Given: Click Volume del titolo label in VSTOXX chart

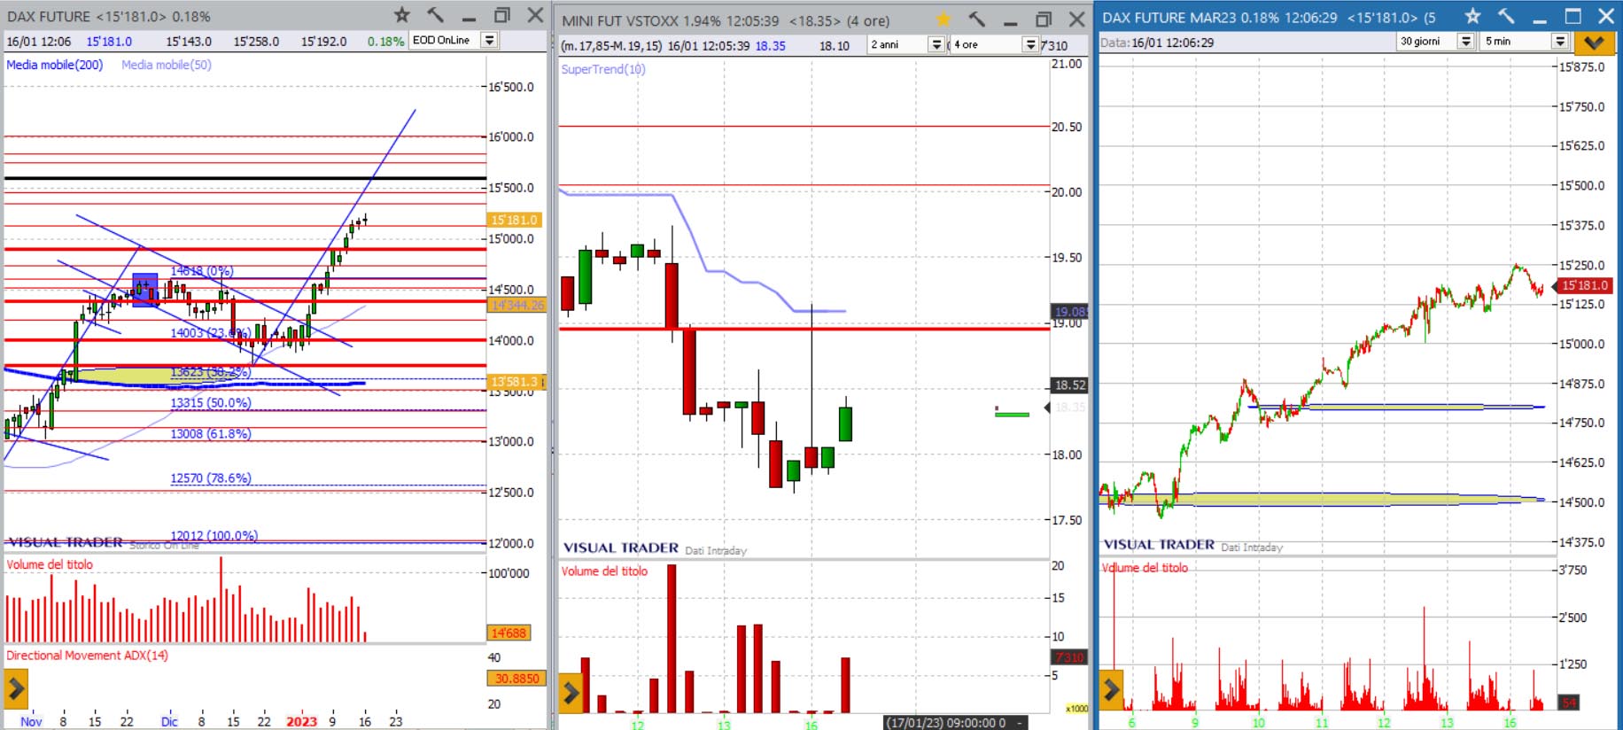Looking at the screenshot, I should click(604, 571).
